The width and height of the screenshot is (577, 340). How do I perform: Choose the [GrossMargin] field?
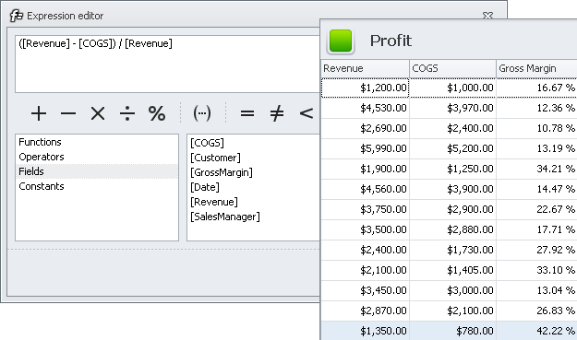coord(222,172)
